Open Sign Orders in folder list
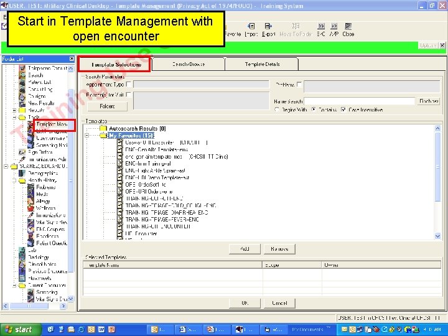Screen dimensions: 448x336 (x=40, y=152)
